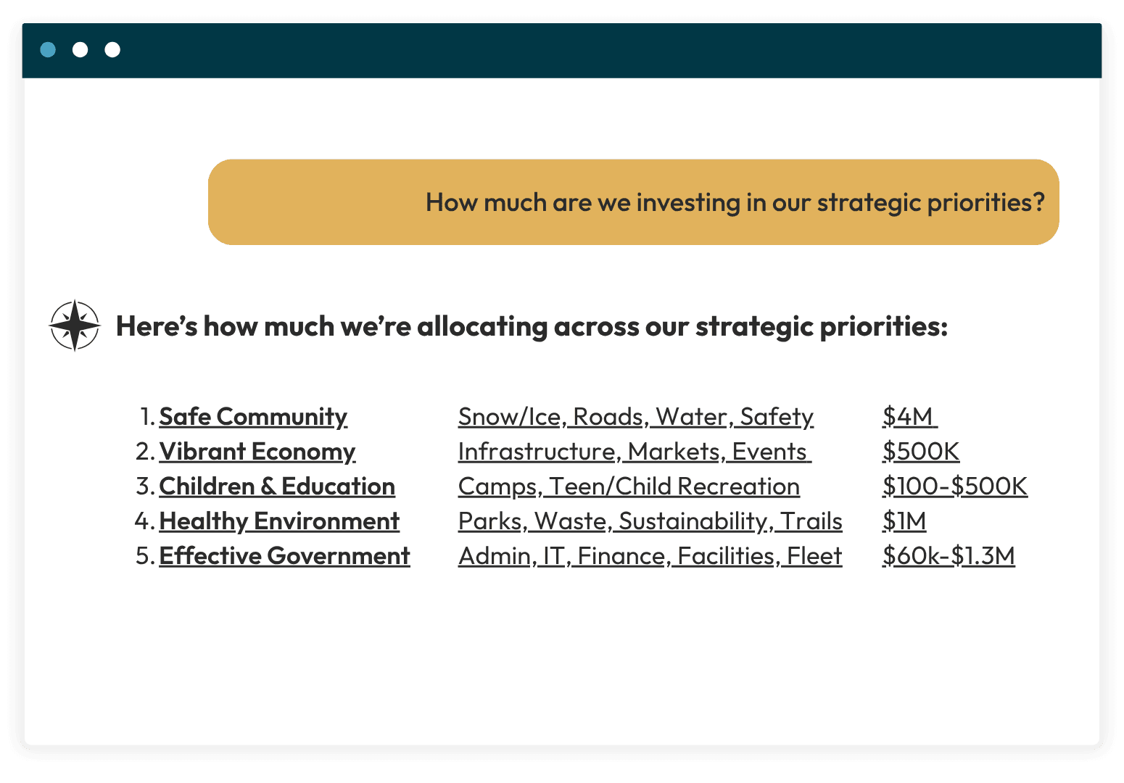Click the third white window dot
Screen dimensions: 1124x783
click(x=112, y=49)
